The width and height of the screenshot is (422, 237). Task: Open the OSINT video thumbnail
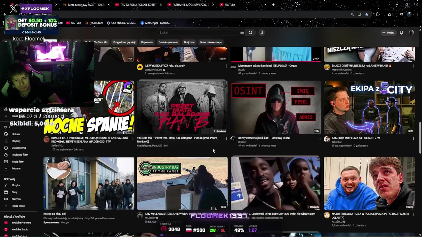276,108
